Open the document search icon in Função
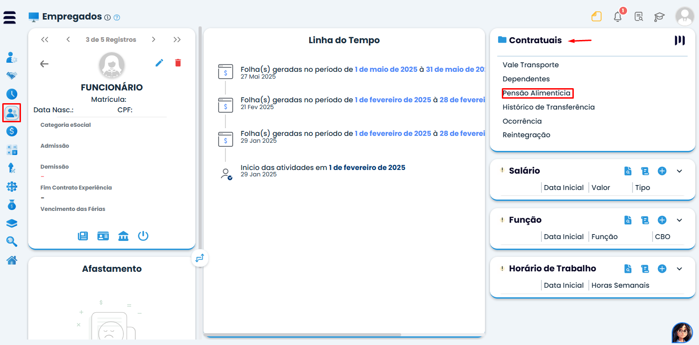This screenshot has height=345, width=699. coord(628,220)
